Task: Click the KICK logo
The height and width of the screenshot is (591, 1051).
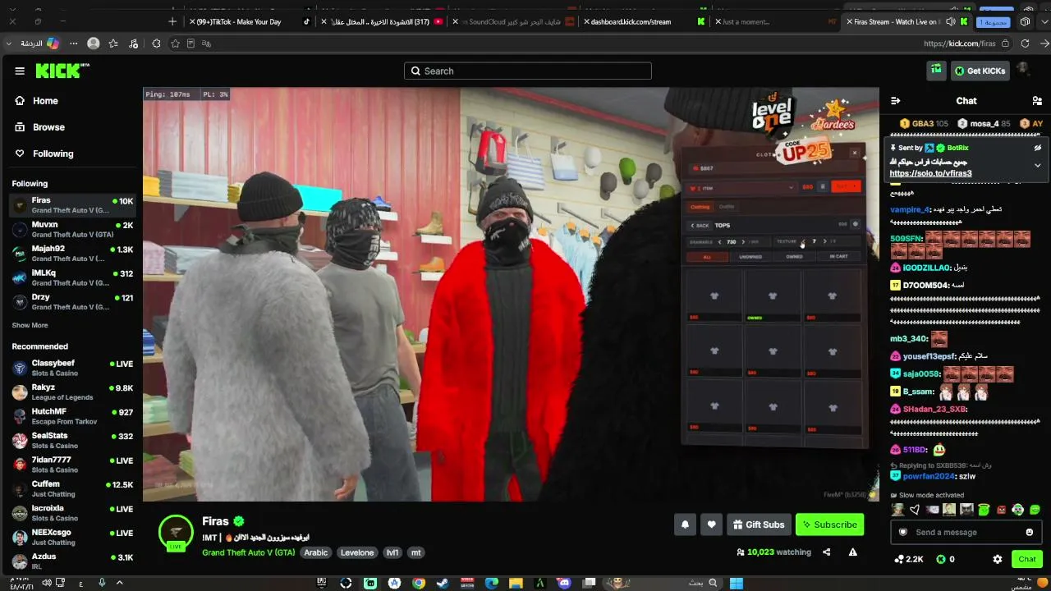Action: (x=62, y=71)
